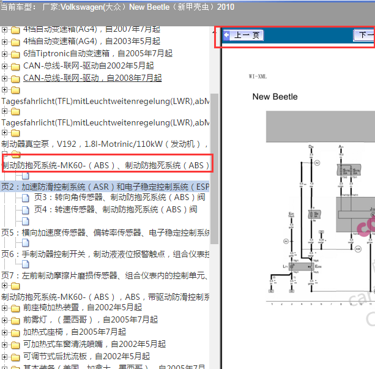This screenshot has width=375, height=369.
Task: Expand CAN-总线-联网-驱动 自2008年7月起 node
Action: pyautogui.click(x=4, y=78)
